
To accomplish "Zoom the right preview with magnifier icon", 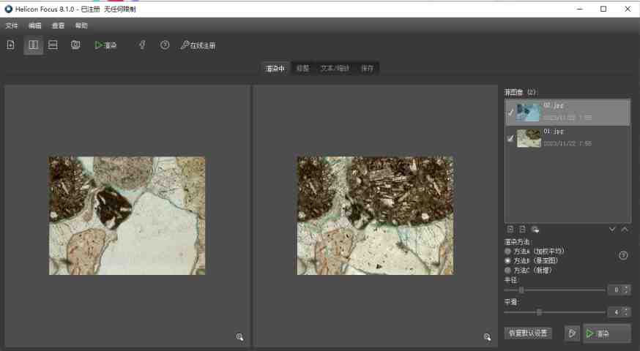I will point(487,337).
